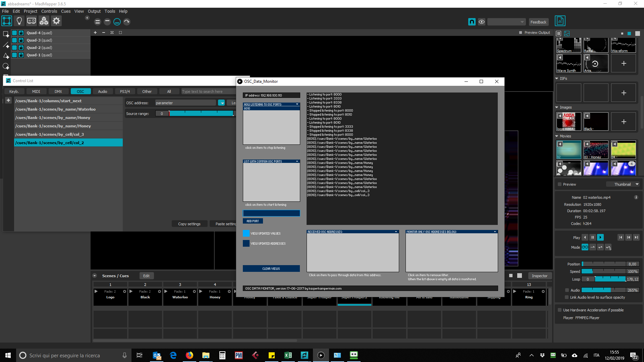Screen dimensions: 644x362
Task: Click the add triangle tool
Action: (x=6, y=56)
